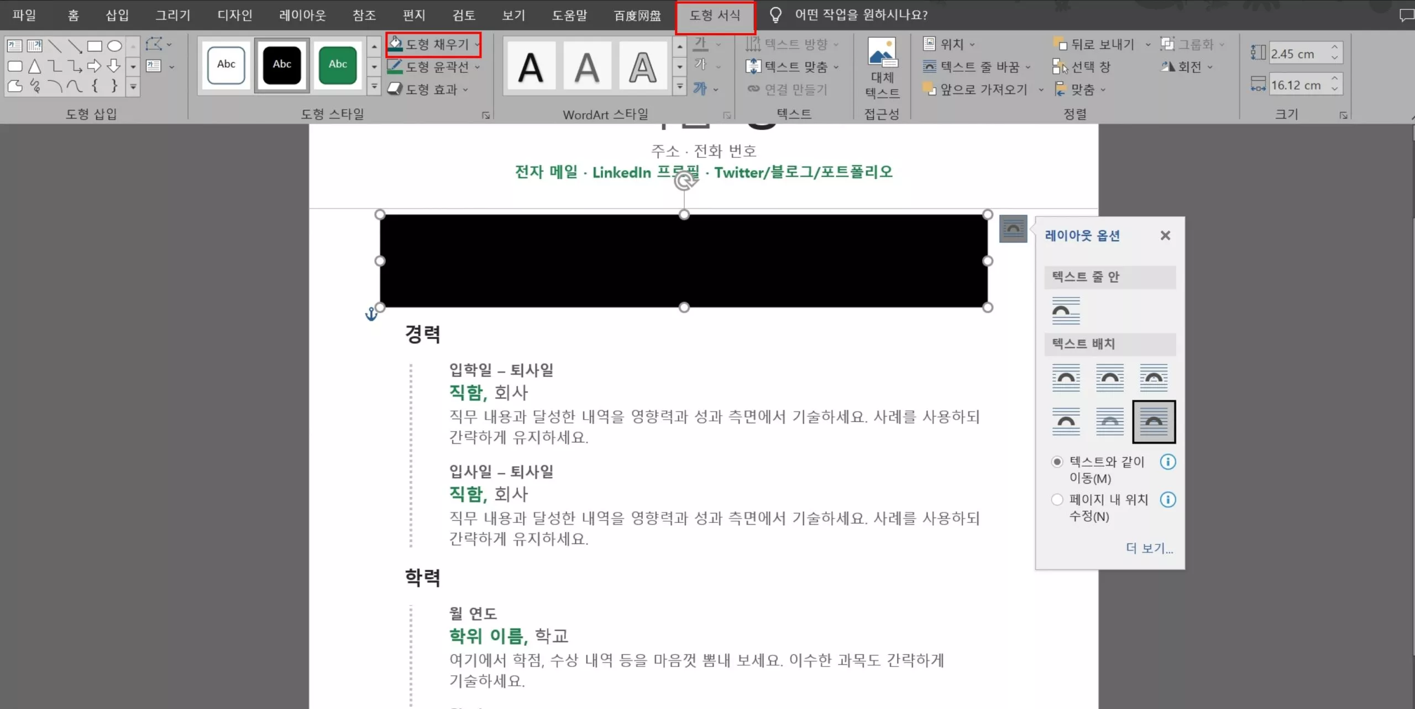This screenshot has height=709, width=1415.
Task: Click the 도형 효과 (Shape Effects) icon
Action: [x=395, y=89]
